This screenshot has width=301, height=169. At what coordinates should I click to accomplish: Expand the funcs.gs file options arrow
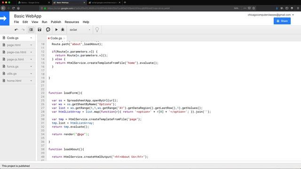point(31,67)
